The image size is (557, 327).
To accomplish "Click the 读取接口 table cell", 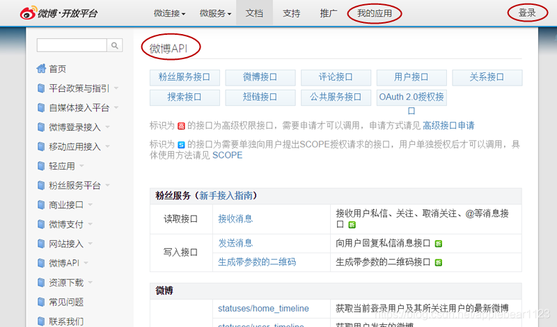I will [x=181, y=219].
